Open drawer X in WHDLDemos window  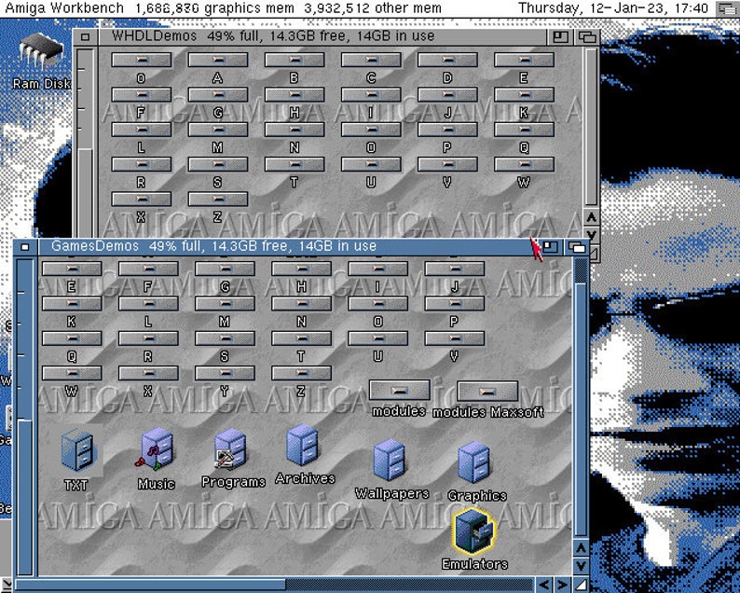(142, 200)
